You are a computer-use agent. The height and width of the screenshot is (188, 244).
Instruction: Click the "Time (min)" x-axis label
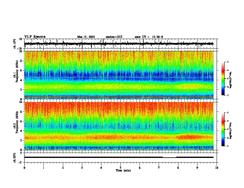tap(123, 170)
